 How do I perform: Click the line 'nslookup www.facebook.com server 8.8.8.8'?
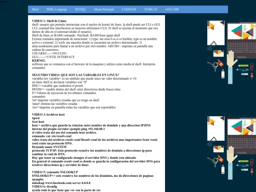[x=61, y=183]
